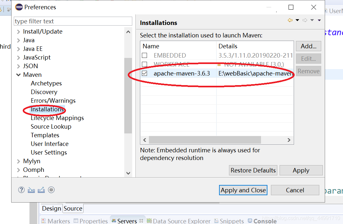The image size is (343, 224).
Task: Click the Eclipse icon in title bar
Action: [19, 7]
